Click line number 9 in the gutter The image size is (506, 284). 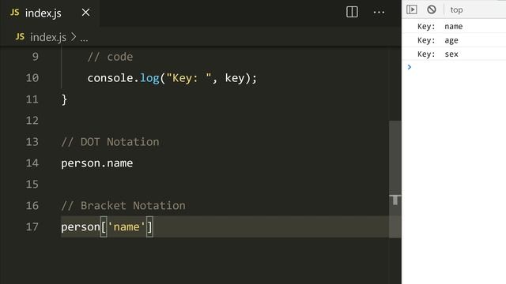(x=35, y=57)
